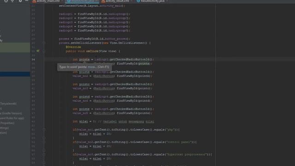Click the select opened file target icon
The width and height of the screenshot is (295, 166).
click(6, 1)
